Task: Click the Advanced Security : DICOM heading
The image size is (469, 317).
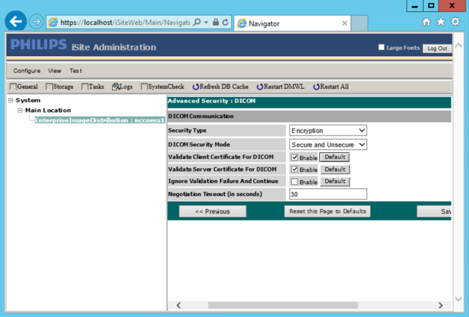Action: (x=212, y=101)
